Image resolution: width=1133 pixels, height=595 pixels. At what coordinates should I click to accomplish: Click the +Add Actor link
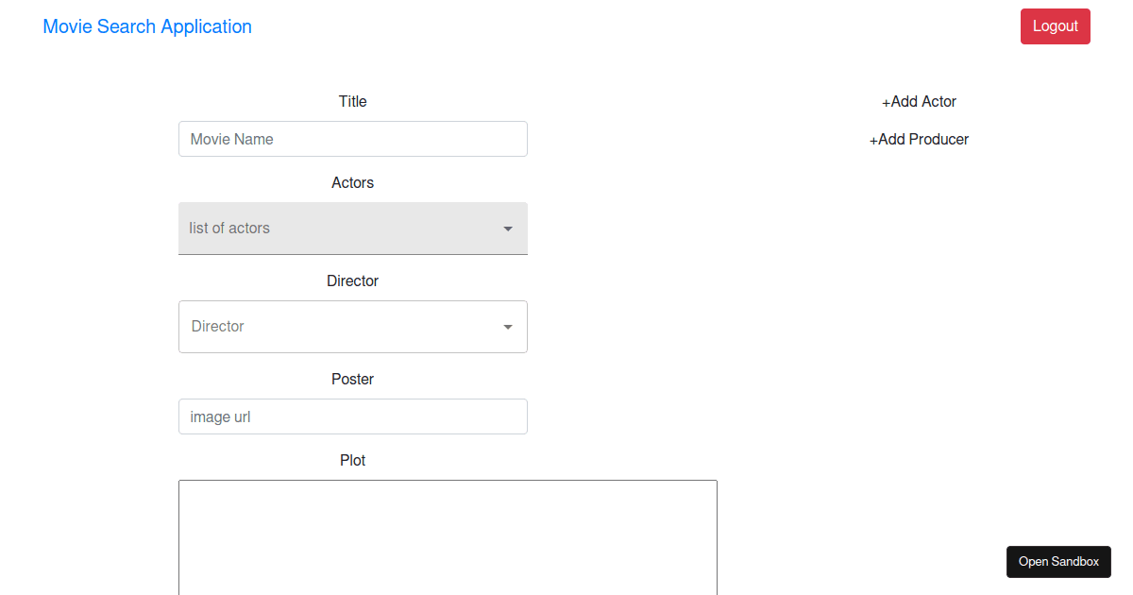coord(919,102)
